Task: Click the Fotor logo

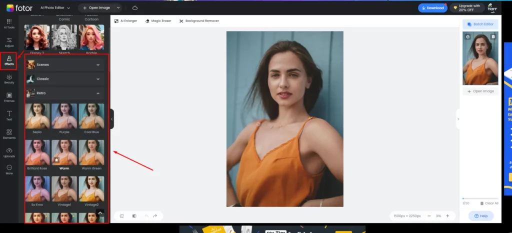Action: 19,8
